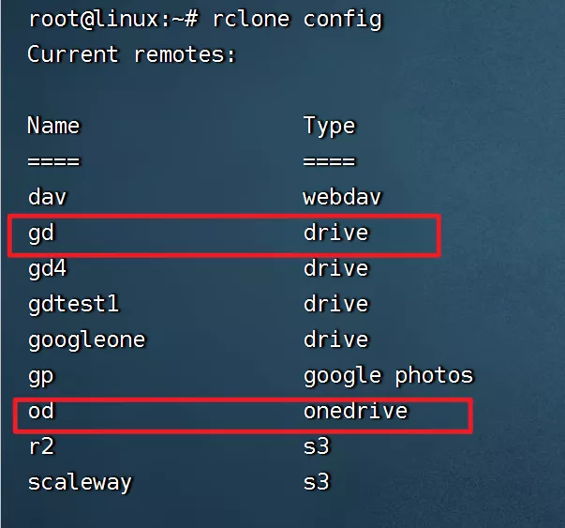Select the highlighted gd remote name
The height and width of the screenshot is (528, 565).
40,233
